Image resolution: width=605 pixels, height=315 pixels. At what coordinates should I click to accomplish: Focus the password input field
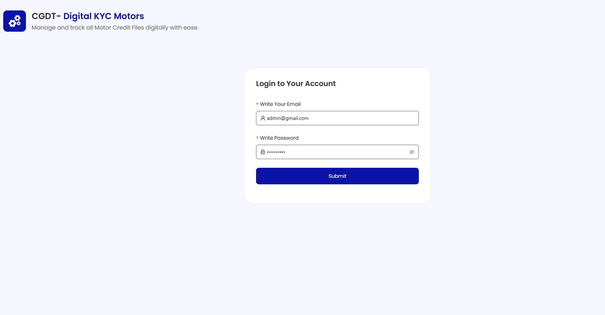(342, 152)
